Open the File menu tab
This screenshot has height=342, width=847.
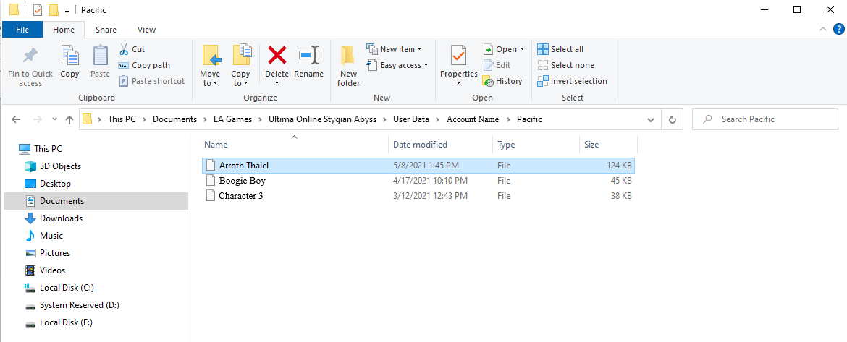[x=22, y=30]
